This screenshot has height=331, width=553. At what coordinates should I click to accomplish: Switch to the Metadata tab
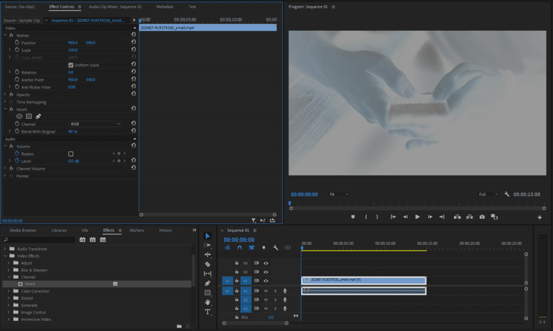(165, 6)
